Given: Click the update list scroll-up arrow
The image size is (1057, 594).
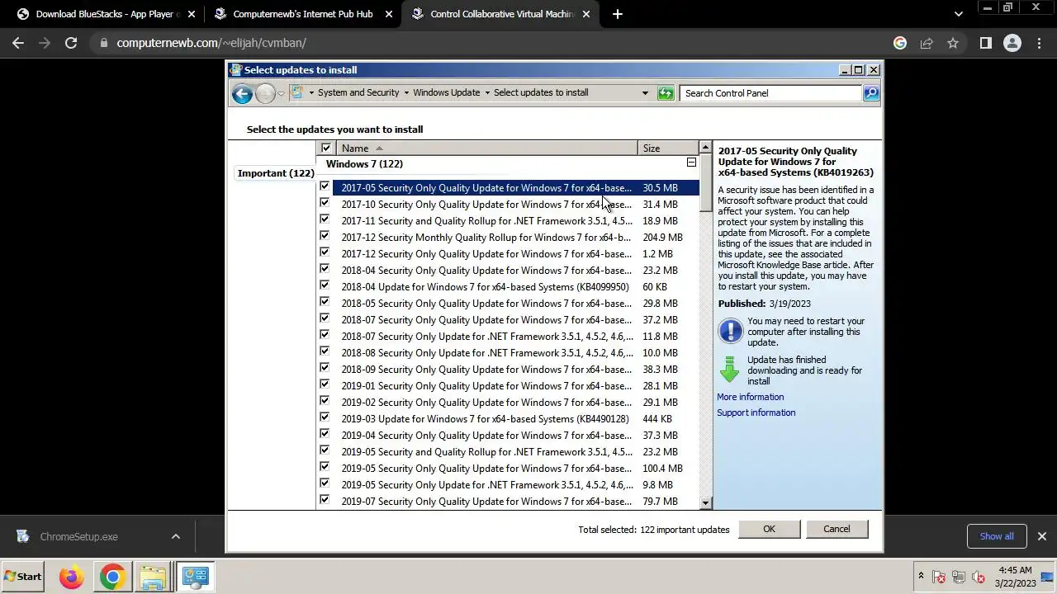Looking at the screenshot, I should [705, 148].
